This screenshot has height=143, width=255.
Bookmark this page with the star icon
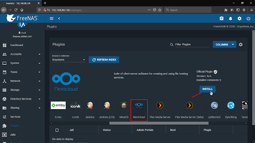(160, 10)
